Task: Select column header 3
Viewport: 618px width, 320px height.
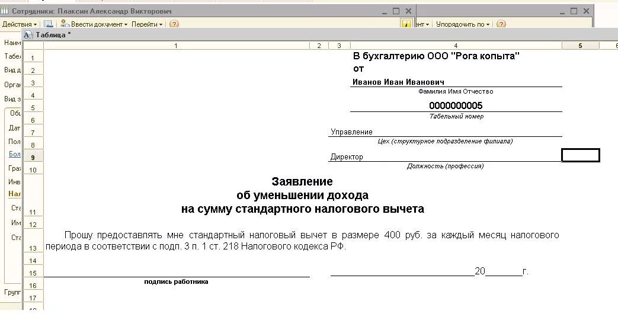Action: 339,46
